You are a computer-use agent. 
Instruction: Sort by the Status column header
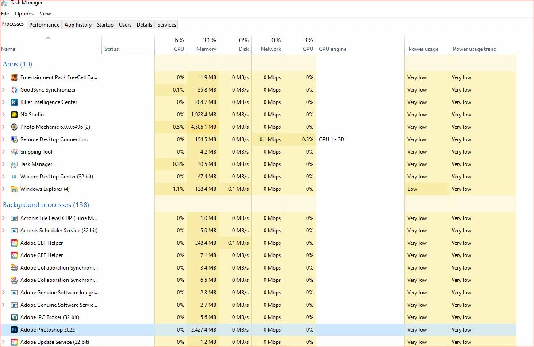point(128,45)
